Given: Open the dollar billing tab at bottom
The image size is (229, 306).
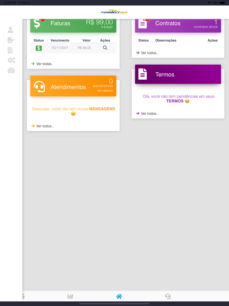Looking at the screenshot, I should (x=23, y=296).
